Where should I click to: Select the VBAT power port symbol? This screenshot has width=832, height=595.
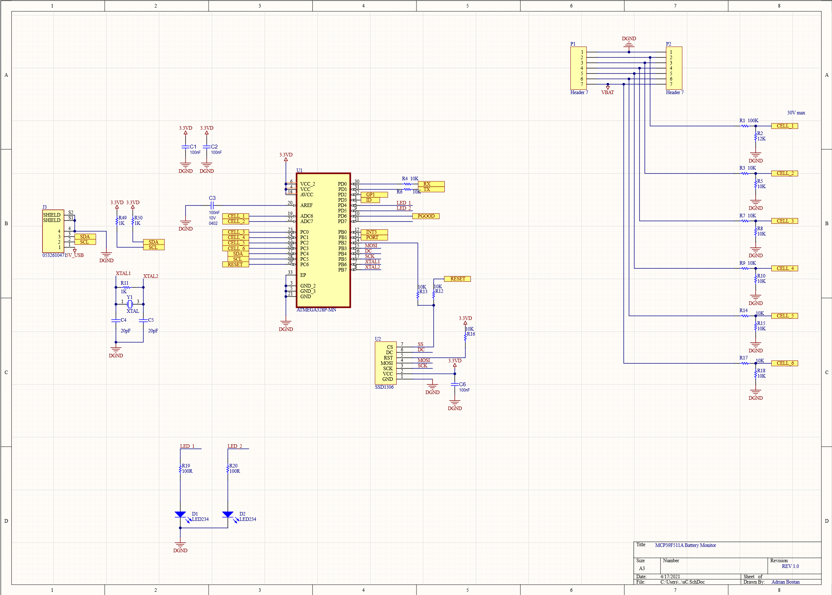608,88
